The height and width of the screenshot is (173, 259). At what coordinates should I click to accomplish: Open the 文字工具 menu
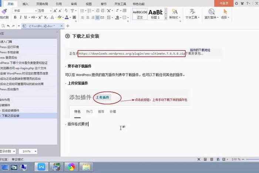click(x=192, y=14)
